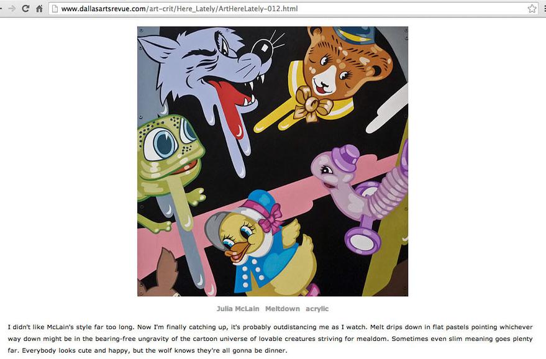Screen dimensions: 546x359
Task: Click the Julia McLain caption text
Action: 238,309
